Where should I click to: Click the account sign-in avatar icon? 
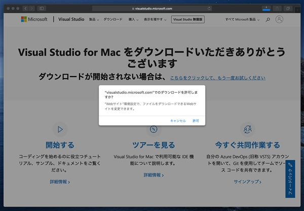pos(279,19)
